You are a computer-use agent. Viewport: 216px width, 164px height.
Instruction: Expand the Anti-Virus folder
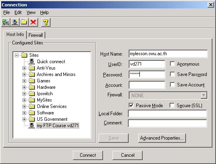tap(24, 68)
